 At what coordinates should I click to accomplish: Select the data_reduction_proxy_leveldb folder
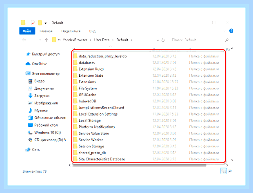tap(102, 56)
